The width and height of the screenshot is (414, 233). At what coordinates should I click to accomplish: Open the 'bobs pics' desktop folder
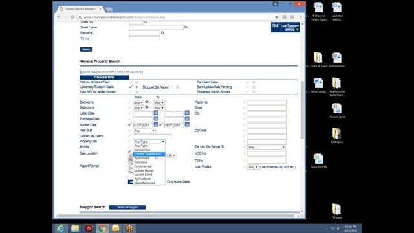pos(337,135)
